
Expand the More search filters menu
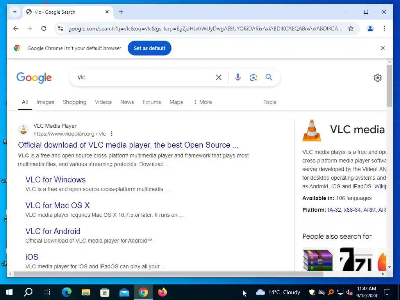pyautogui.click(x=203, y=102)
